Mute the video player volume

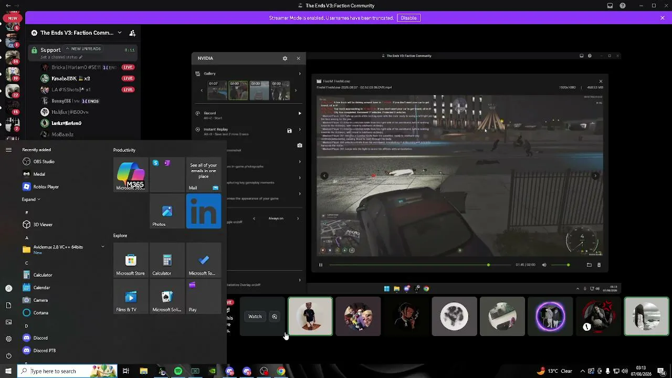click(544, 265)
